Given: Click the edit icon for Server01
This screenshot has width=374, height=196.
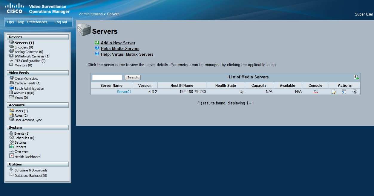Looking at the screenshot, I should (x=334, y=92).
